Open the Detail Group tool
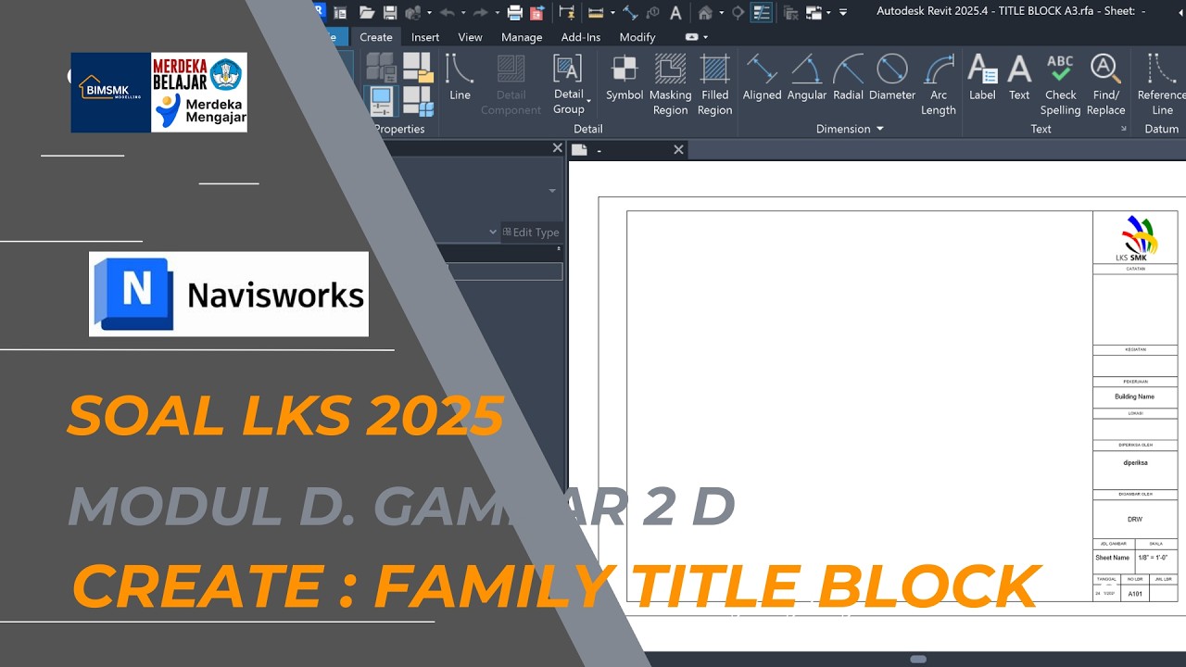 [569, 84]
